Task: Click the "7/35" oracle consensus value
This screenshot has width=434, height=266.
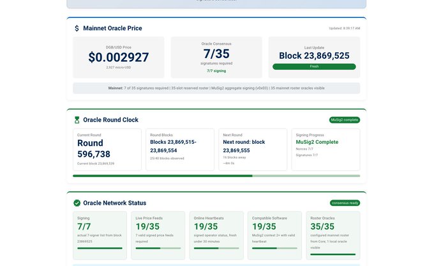Action: [x=216, y=54]
